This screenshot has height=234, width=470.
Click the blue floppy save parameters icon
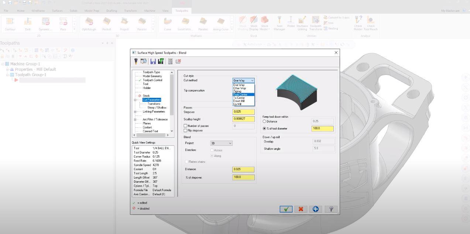pos(153,61)
